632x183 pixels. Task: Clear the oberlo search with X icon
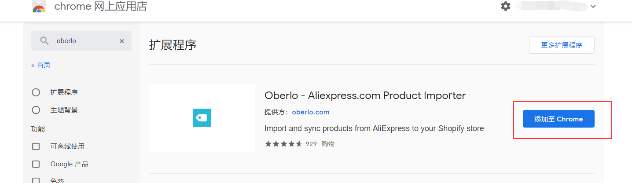coord(122,41)
